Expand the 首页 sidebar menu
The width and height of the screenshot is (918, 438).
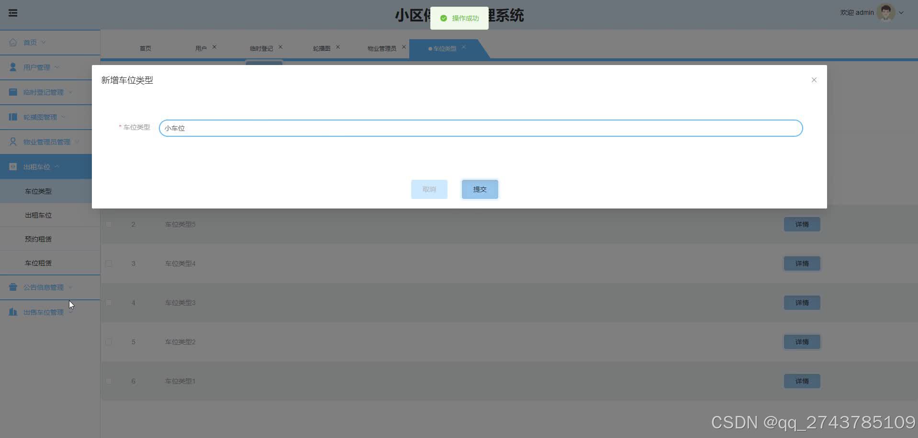pos(44,42)
